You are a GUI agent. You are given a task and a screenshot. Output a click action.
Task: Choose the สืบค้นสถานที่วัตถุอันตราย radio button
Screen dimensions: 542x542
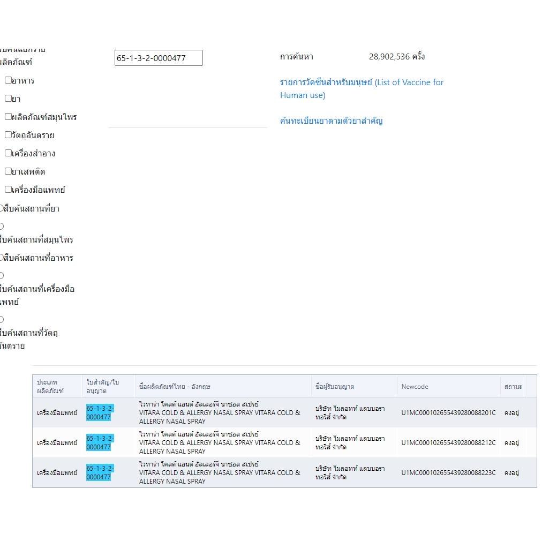pos(2,320)
